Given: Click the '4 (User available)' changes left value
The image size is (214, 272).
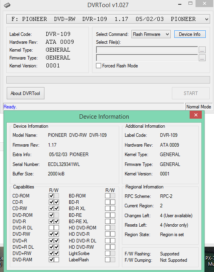Looking at the screenshot, I should [x=176, y=216].
